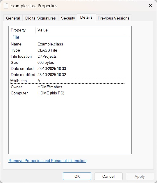Click Remove Properties and Personal Information link
The width and height of the screenshot is (157, 183).
click(x=47, y=161)
